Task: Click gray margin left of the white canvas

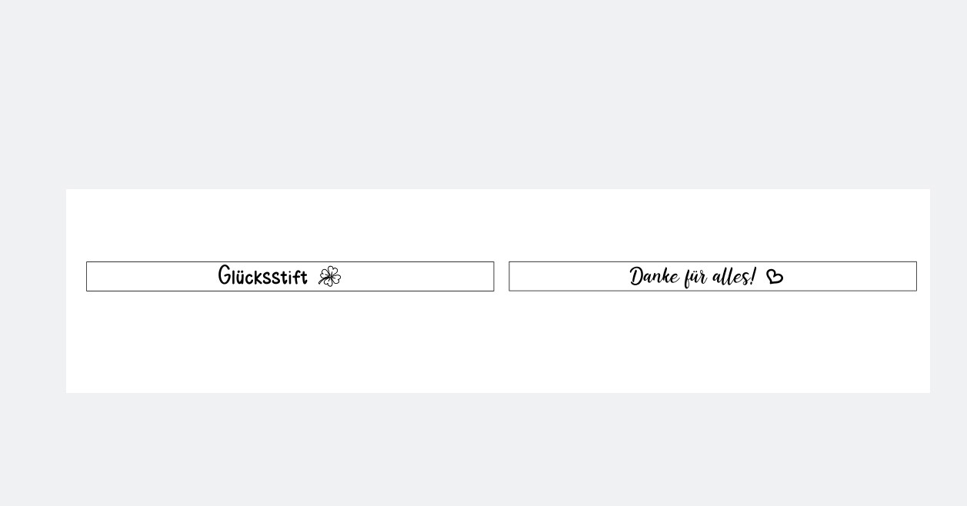Action: tap(33, 292)
